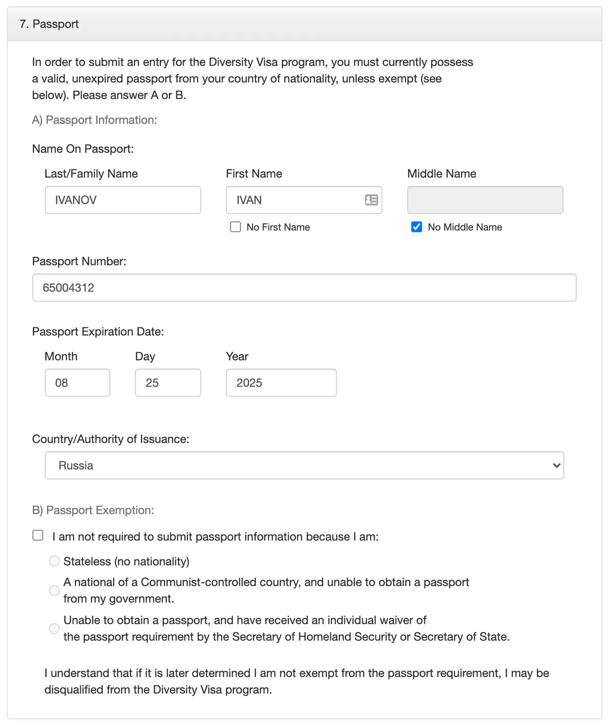
Task: Choose the Communist-controlled country radio option
Action: 54,590
